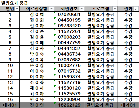Select member number 04450195
This screenshot has height=108, width=139.
click(x=69, y=20)
